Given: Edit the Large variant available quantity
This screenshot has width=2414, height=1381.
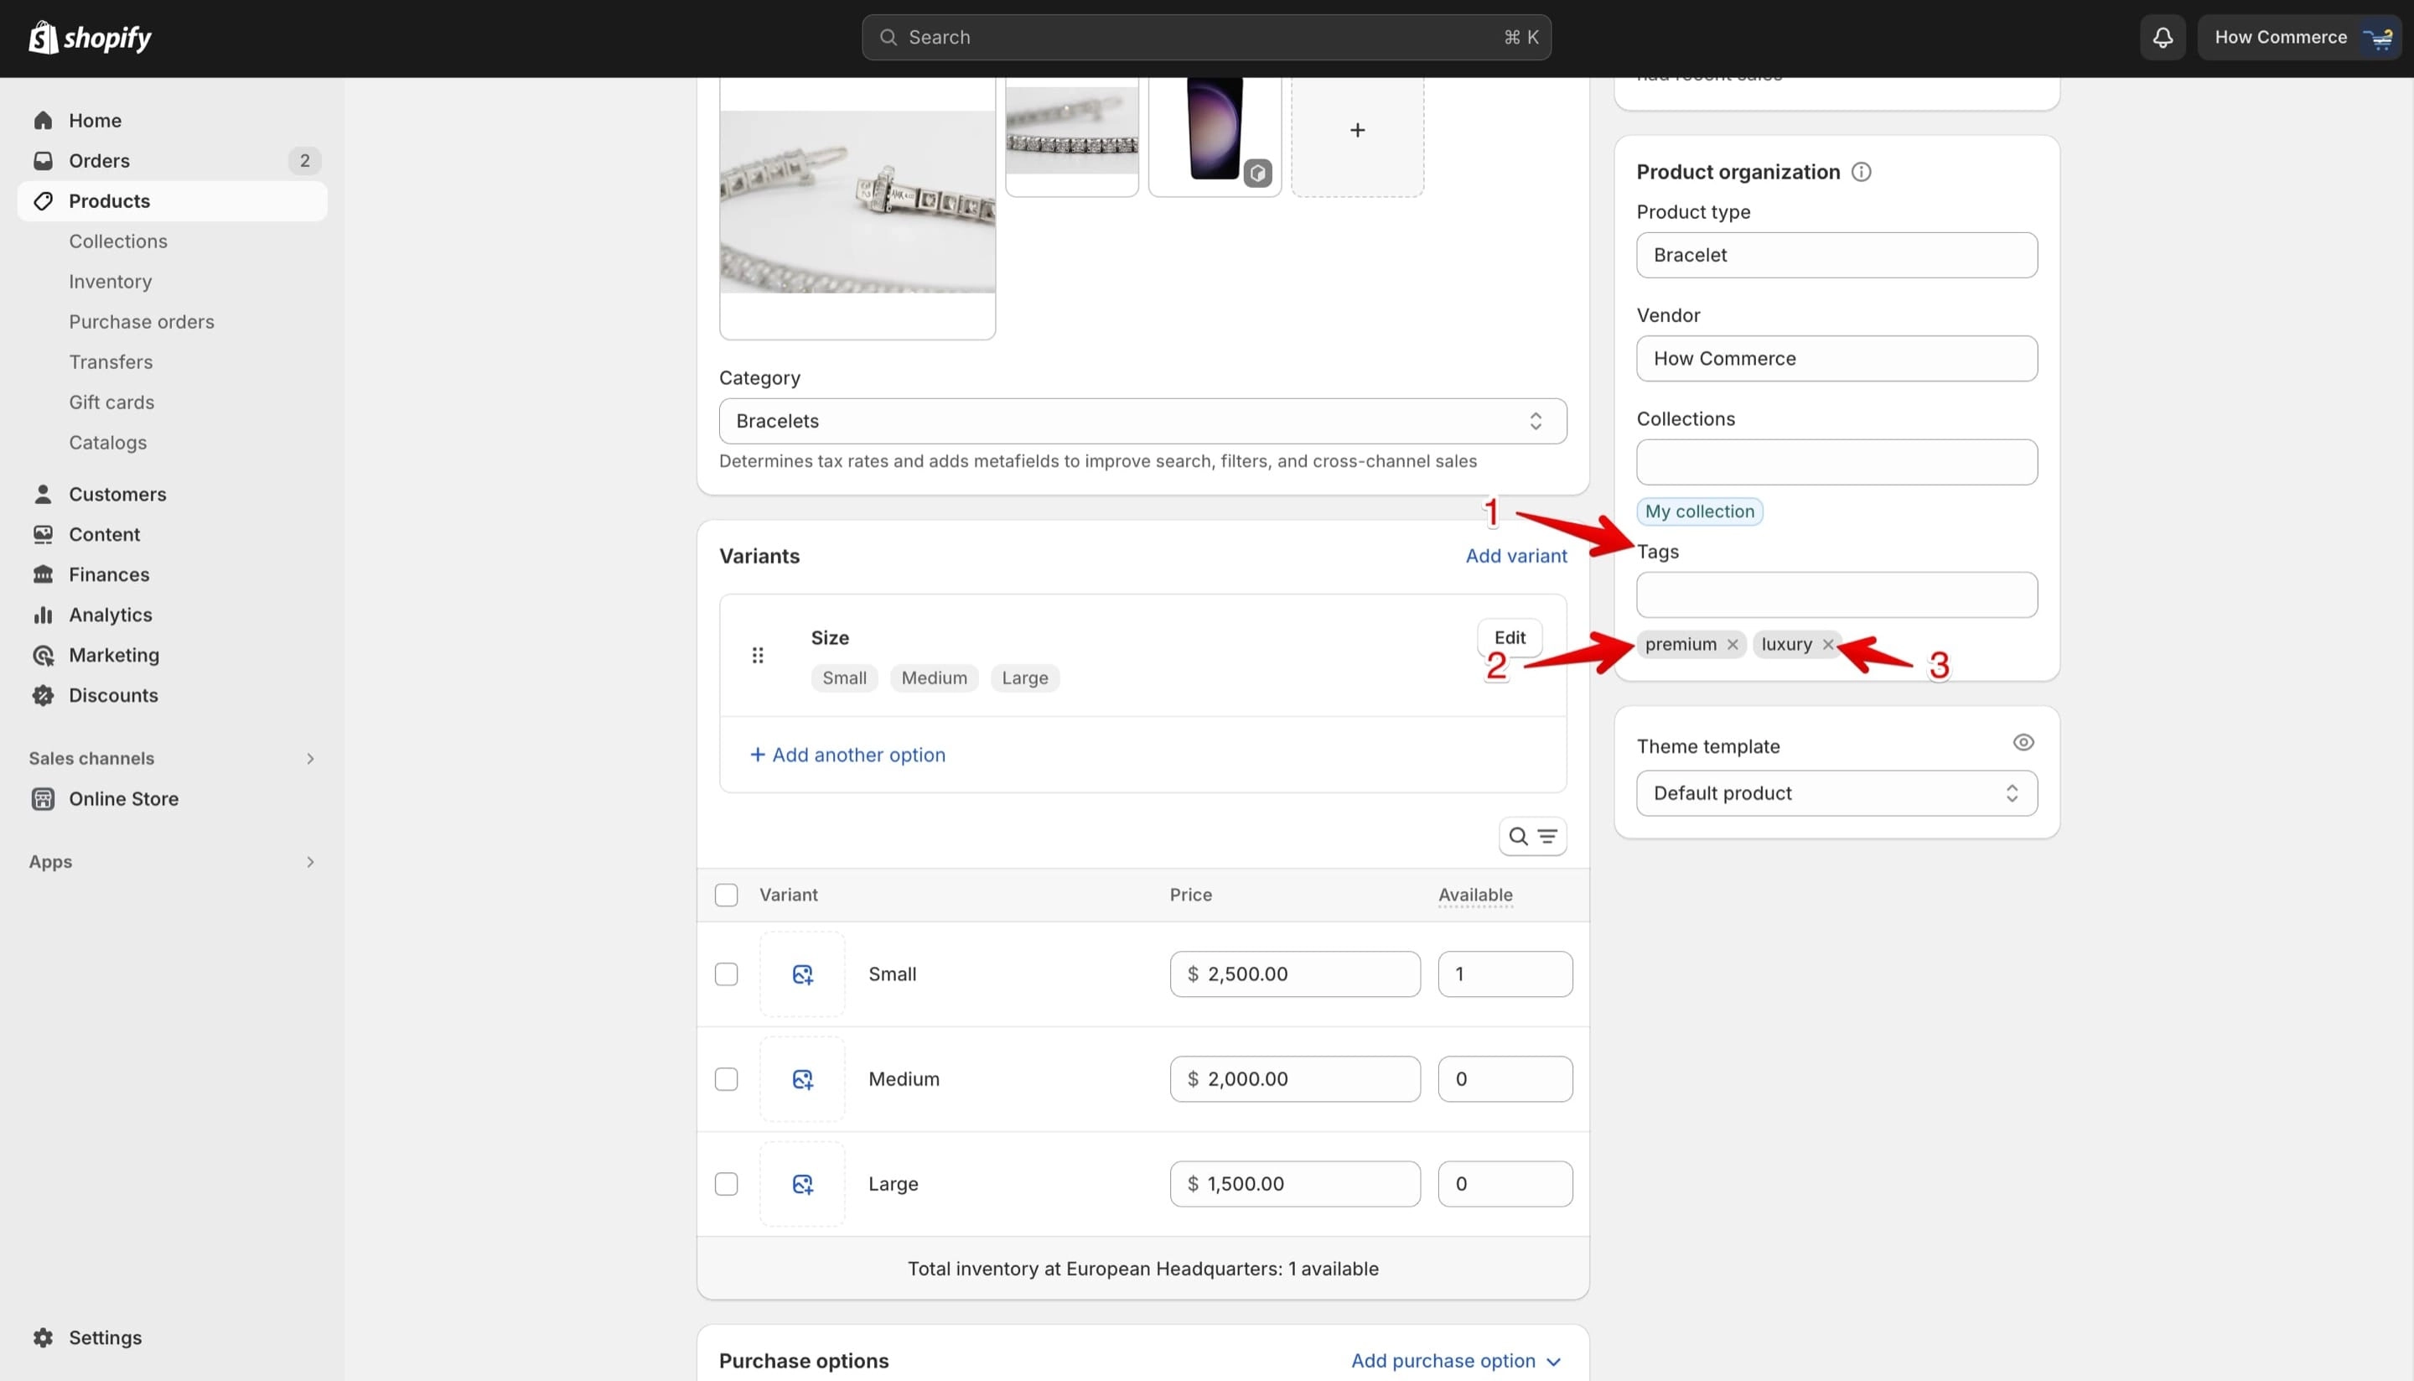Looking at the screenshot, I should (1505, 1184).
